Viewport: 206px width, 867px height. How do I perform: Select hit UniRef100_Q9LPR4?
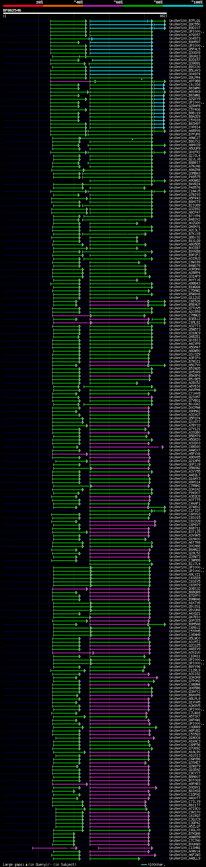[x=185, y=78]
